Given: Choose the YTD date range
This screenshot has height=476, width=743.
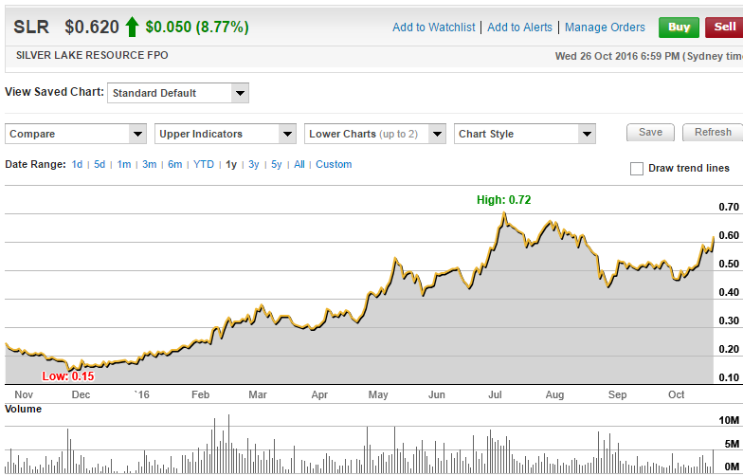Looking at the screenshot, I should pyautogui.click(x=204, y=165).
